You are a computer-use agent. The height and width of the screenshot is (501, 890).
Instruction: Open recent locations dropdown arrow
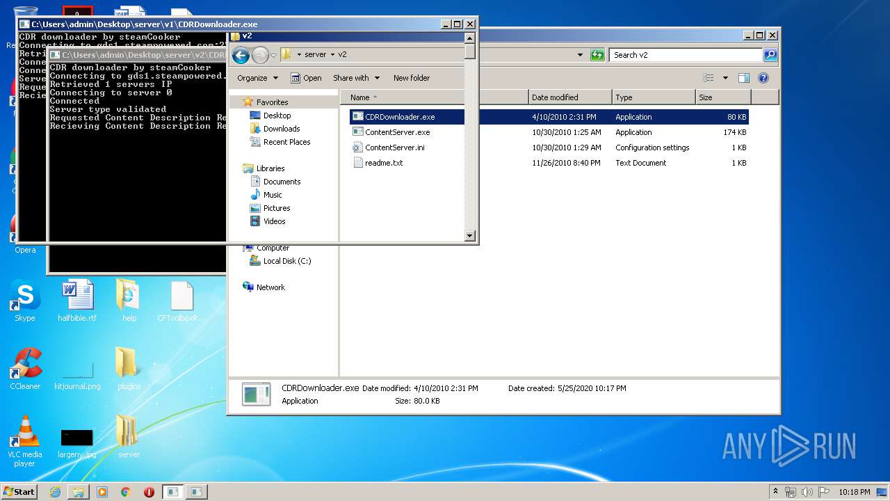(x=273, y=55)
